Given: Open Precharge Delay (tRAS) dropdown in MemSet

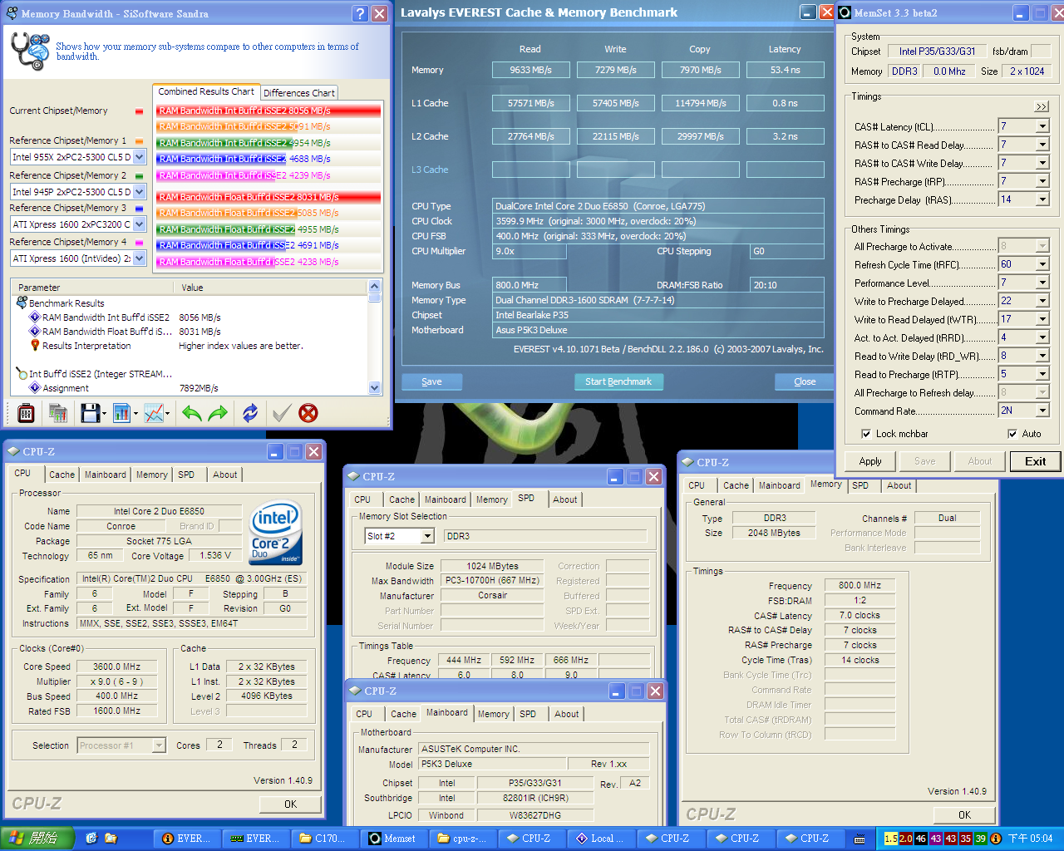Looking at the screenshot, I should click(x=1042, y=199).
